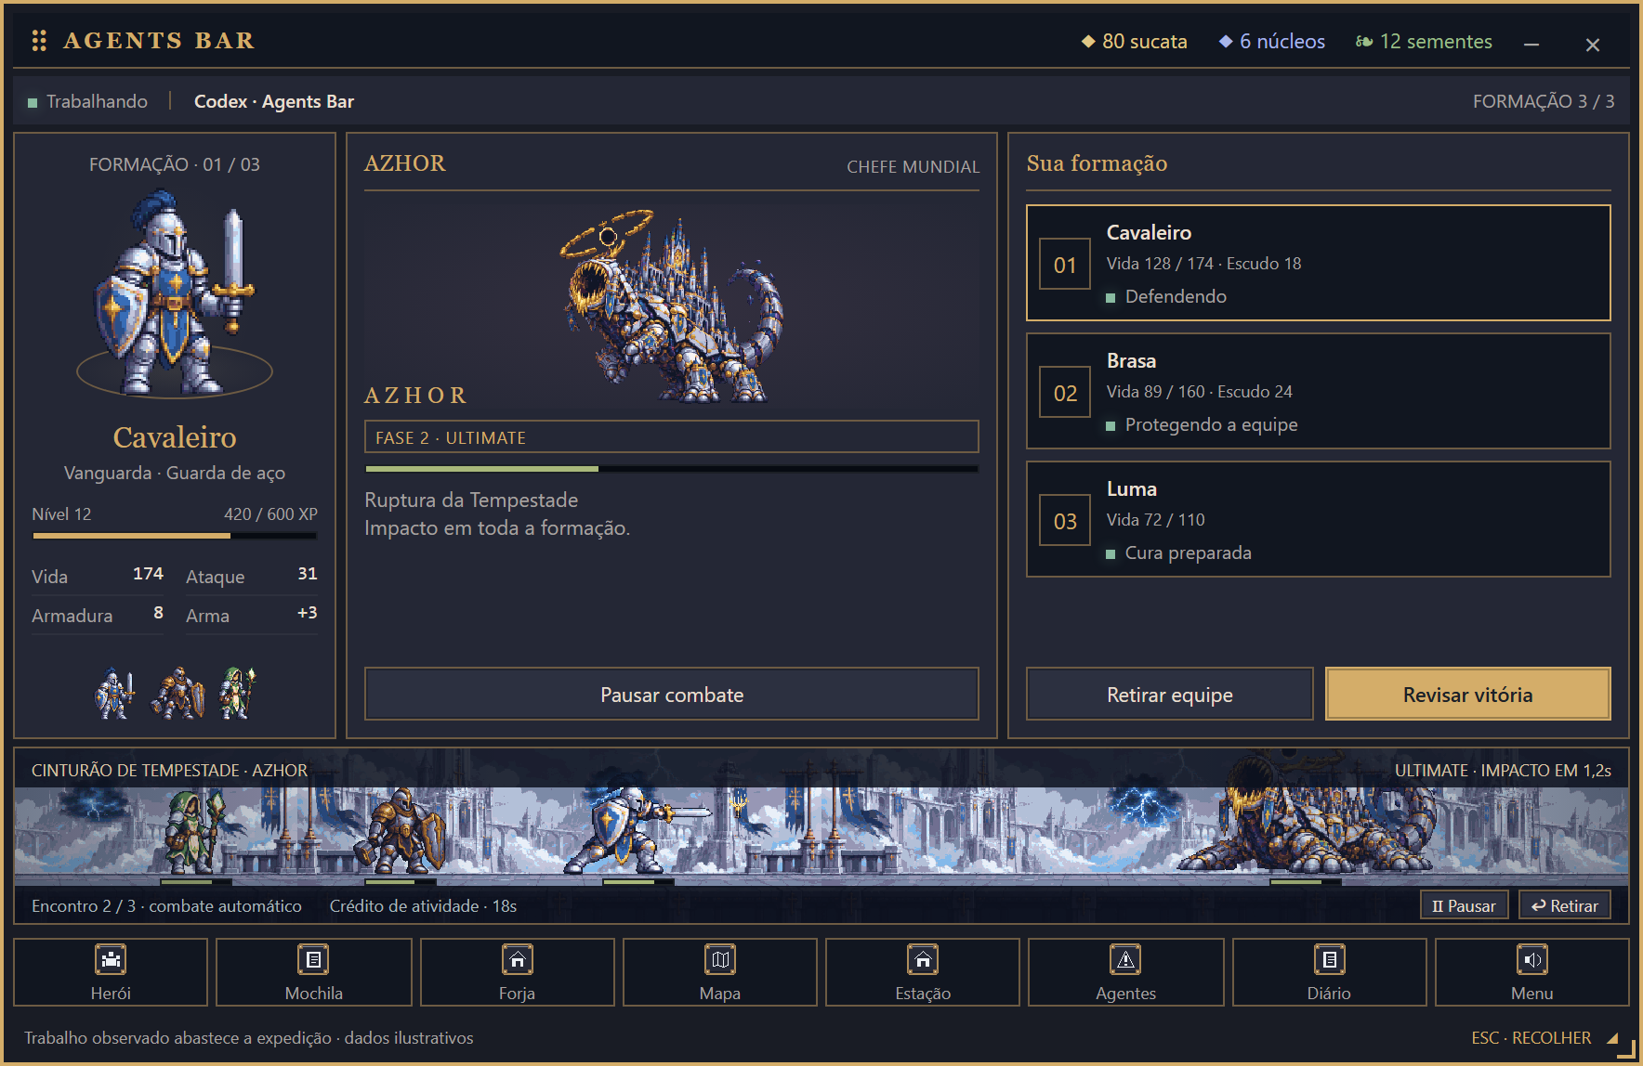Click Pausar combate button

tap(672, 695)
